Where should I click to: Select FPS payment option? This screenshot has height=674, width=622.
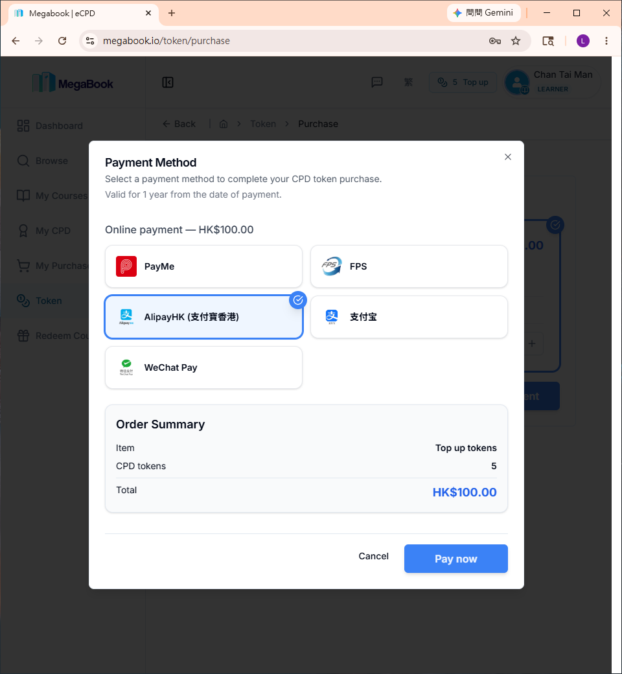point(409,266)
